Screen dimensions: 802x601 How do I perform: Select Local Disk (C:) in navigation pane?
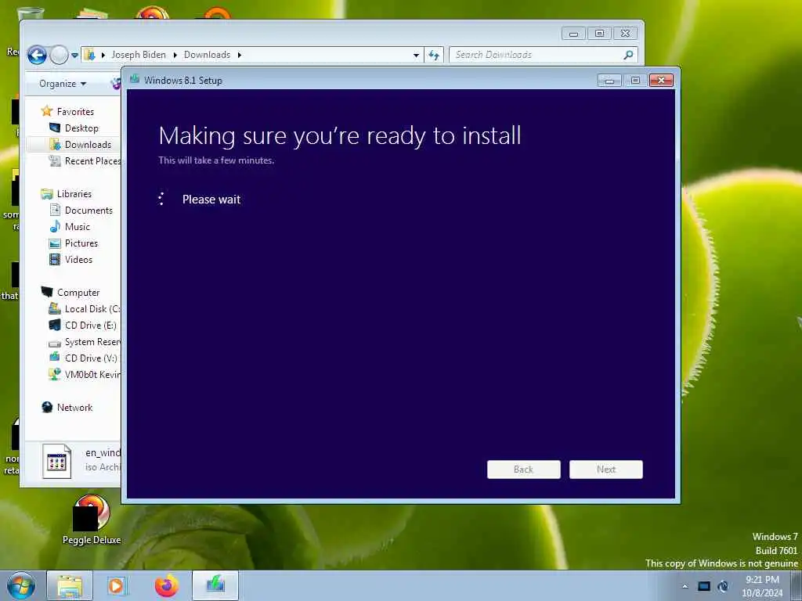pyautogui.click(x=92, y=308)
